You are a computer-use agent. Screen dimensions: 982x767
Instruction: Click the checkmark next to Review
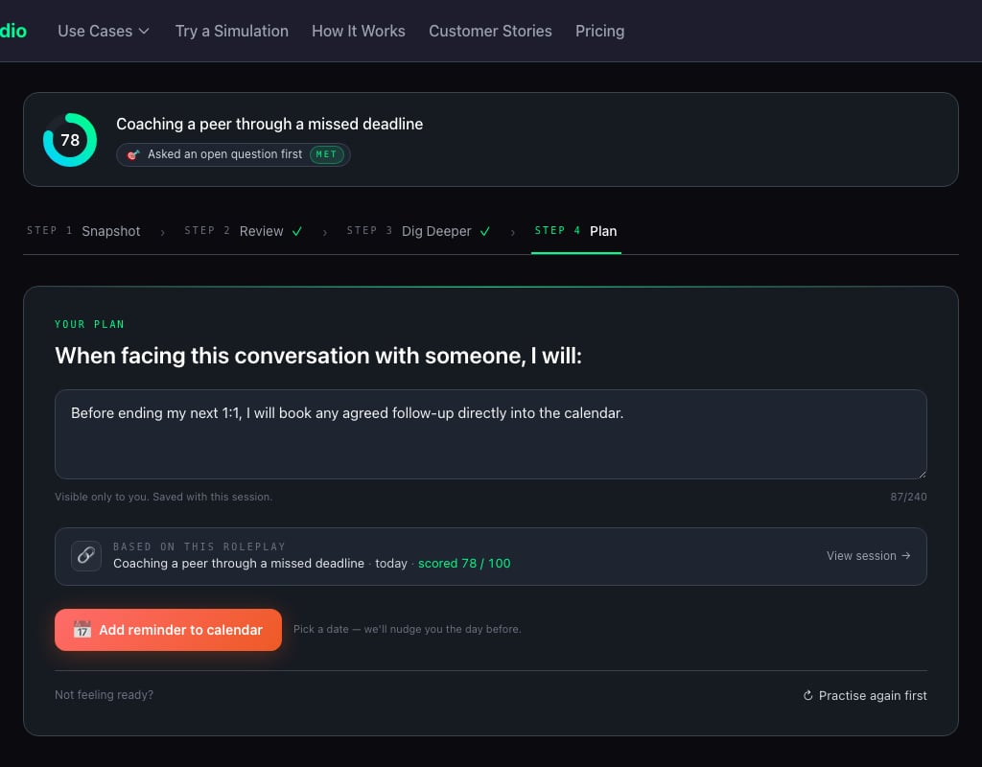pyautogui.click(x=297, y=232)
